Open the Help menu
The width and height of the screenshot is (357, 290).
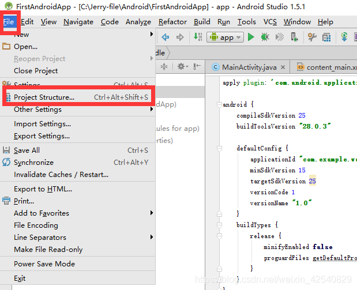325,22
